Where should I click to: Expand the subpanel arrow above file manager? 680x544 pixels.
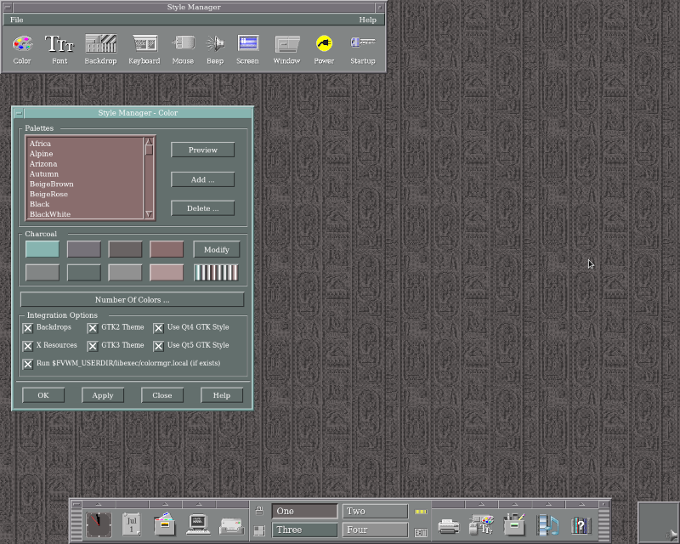click(165, 504)
